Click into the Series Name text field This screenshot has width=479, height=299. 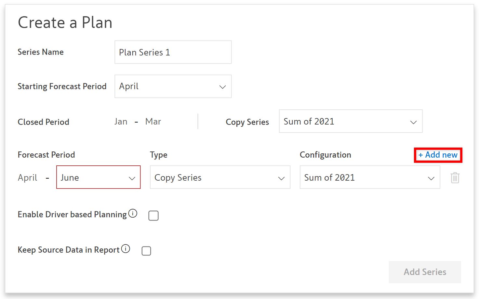tap(173, 52)
